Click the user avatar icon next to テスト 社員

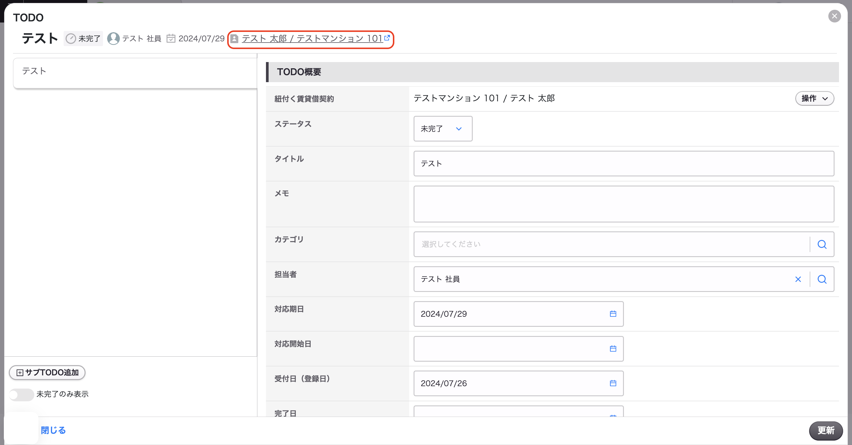[x=113, y=39]
